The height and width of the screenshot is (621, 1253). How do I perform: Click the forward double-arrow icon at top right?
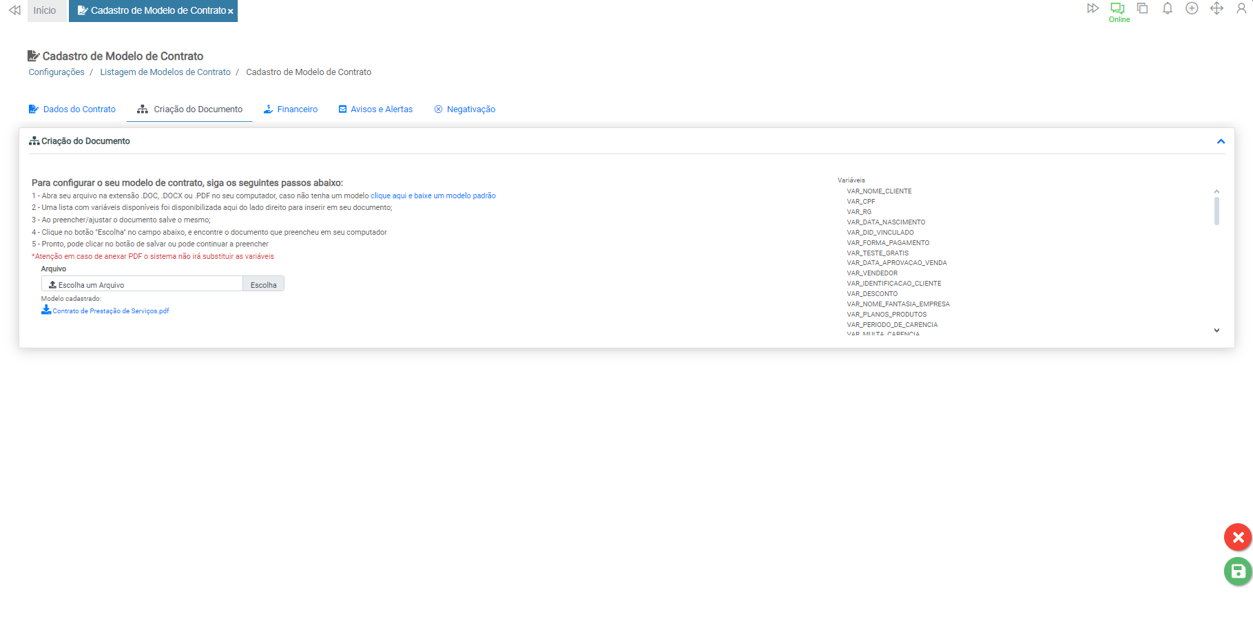[x=1093, y=8]
